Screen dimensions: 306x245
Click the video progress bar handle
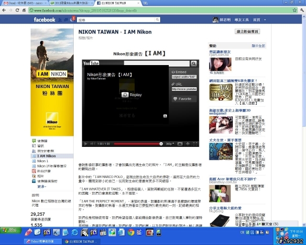(161, 144)
